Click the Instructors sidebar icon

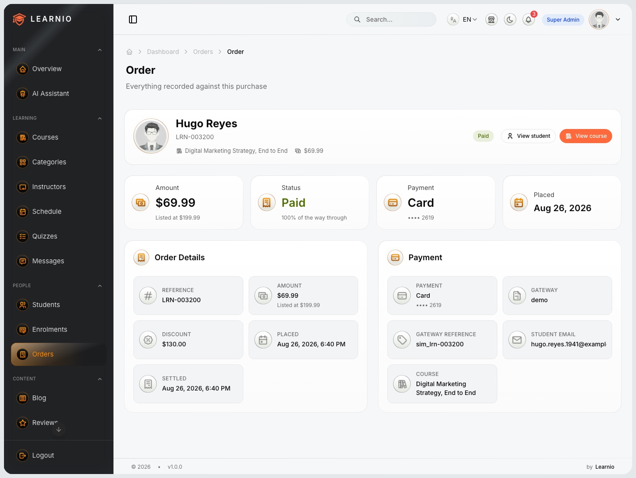[x=23, y=187]
